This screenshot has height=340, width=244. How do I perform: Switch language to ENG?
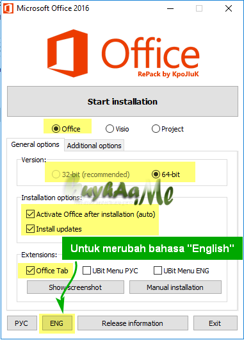(57, 323)
